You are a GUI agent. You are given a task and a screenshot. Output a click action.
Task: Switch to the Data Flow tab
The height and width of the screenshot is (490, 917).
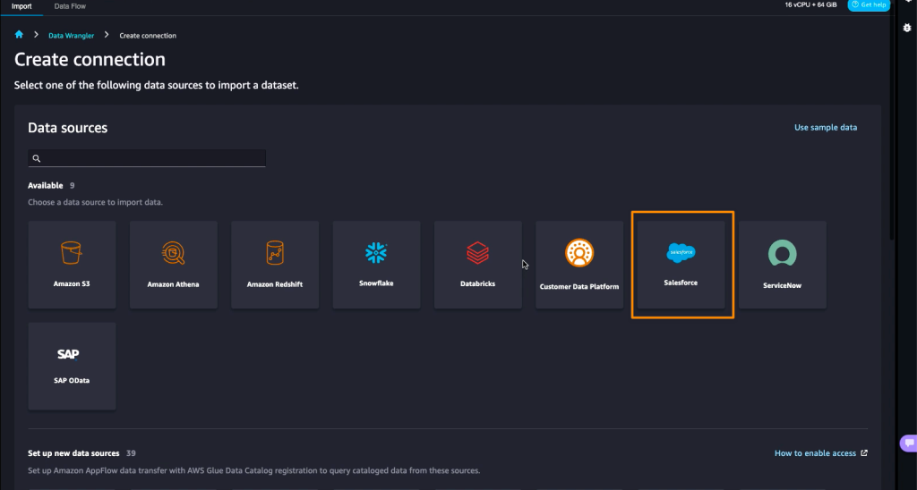click(70, 6)
